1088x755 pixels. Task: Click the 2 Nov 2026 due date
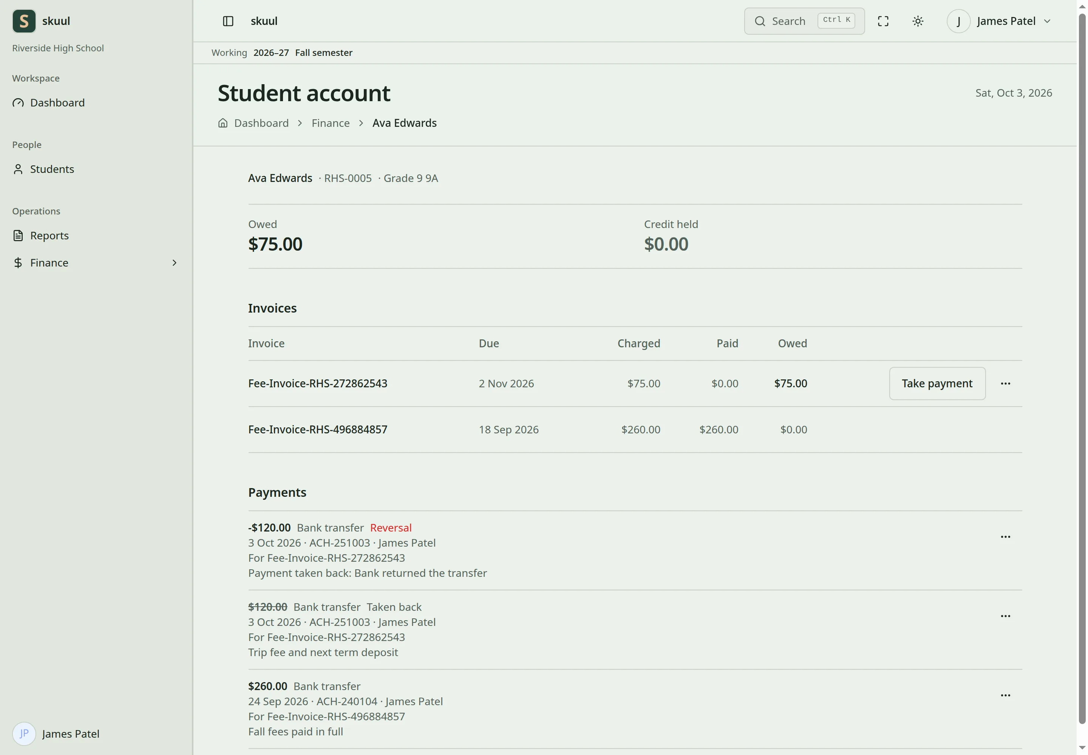tap(506, 383)
